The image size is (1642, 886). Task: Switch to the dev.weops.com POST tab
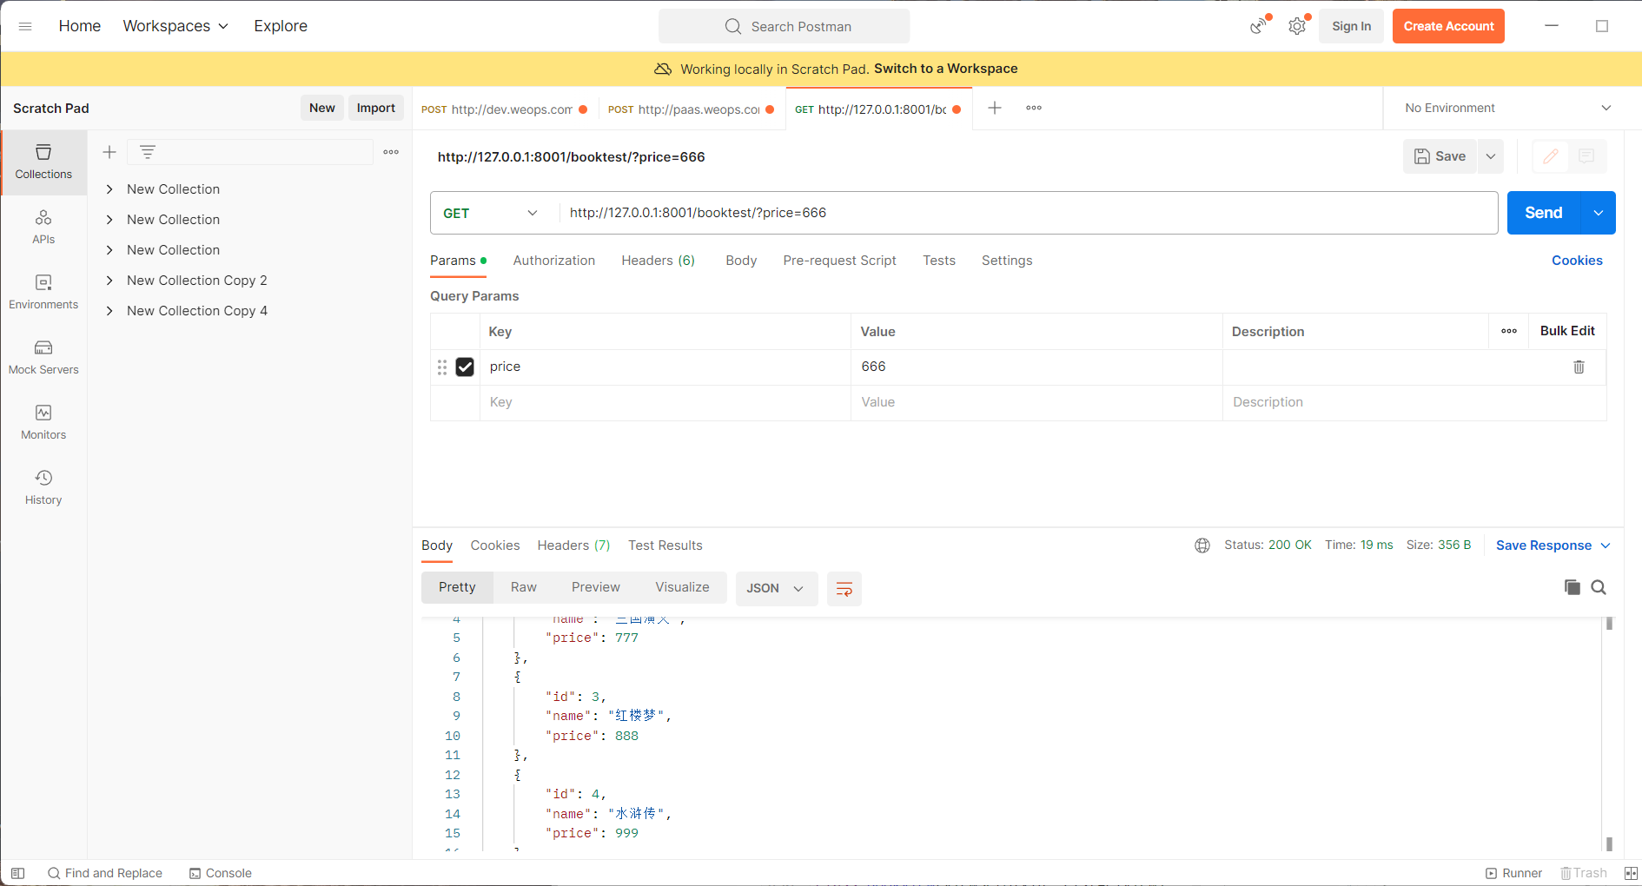[x=505, y=109]
